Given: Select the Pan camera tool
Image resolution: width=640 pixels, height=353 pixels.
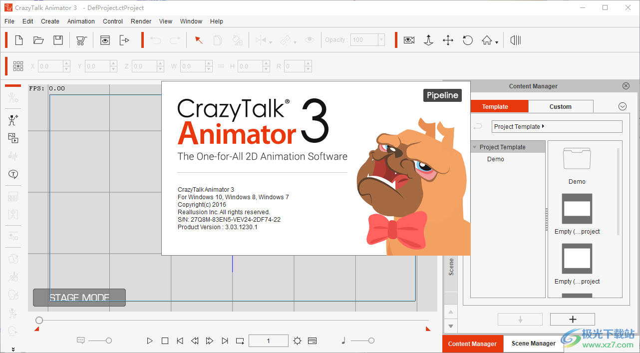Looking at the screenshot, I should click(448, 40).
